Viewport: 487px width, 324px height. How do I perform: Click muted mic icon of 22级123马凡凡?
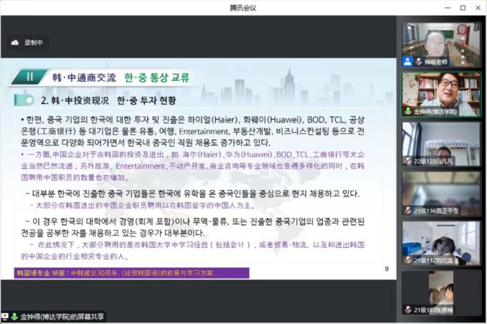tap(408, 161)
